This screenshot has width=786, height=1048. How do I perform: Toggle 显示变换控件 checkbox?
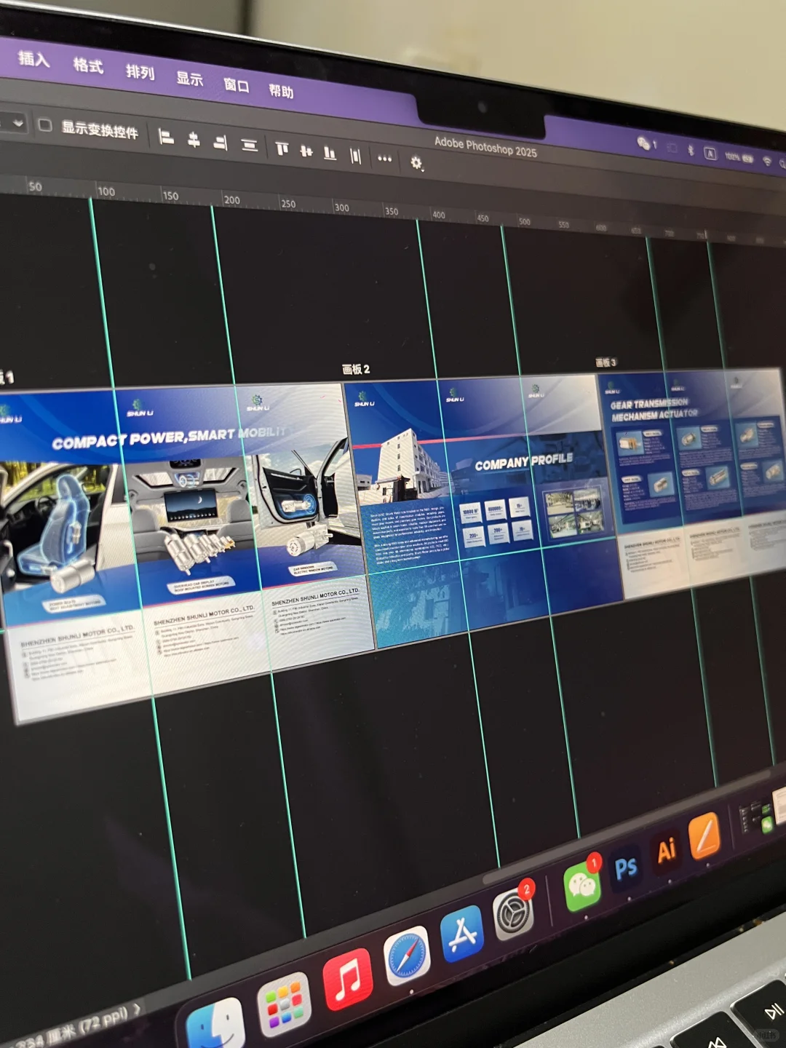45,125
